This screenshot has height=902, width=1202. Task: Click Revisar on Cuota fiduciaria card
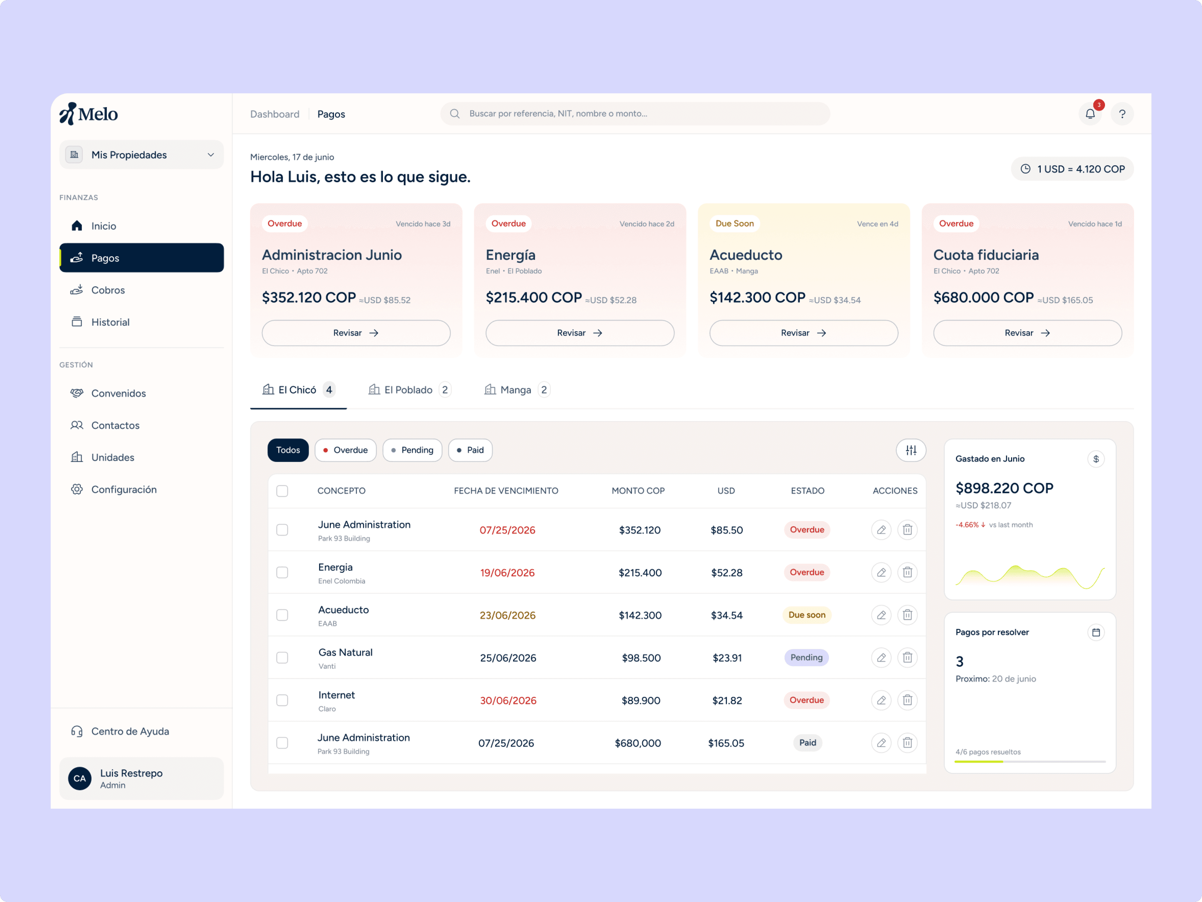[1028, 333]
